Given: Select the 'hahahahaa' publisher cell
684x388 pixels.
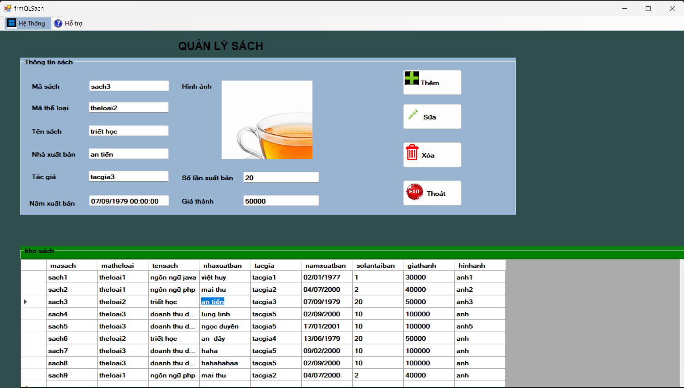Looking at the screenshot, I should pyautogui.click(x=224, y=363).
